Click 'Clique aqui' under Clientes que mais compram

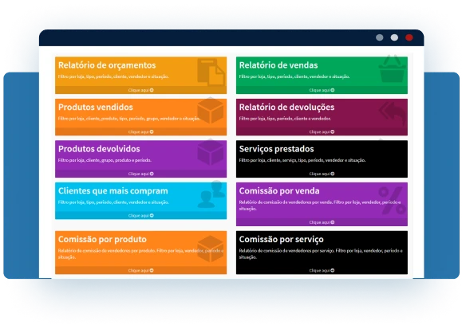tap(141, 216)
